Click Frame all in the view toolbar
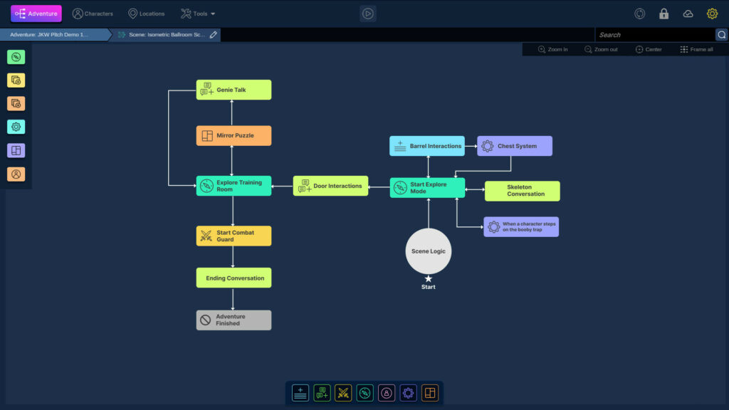729x410 pixels. [x=696, y=50]
